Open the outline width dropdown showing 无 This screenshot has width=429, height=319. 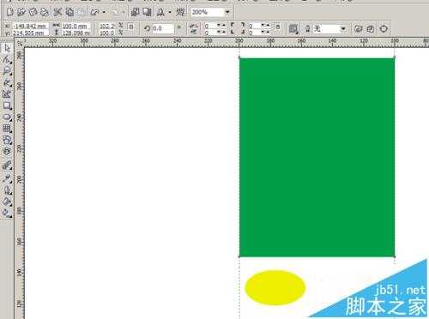tap(343, 28)
